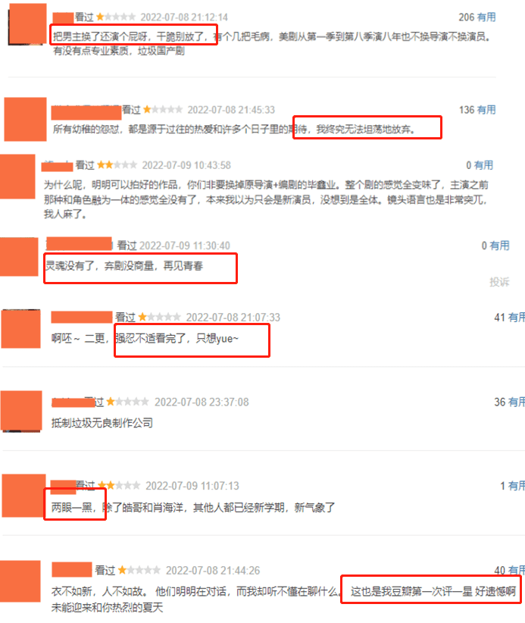Open avatar of the 11:30:40 reviewer
The width and height of the screenshot is (525, 623).
(19, 257)
